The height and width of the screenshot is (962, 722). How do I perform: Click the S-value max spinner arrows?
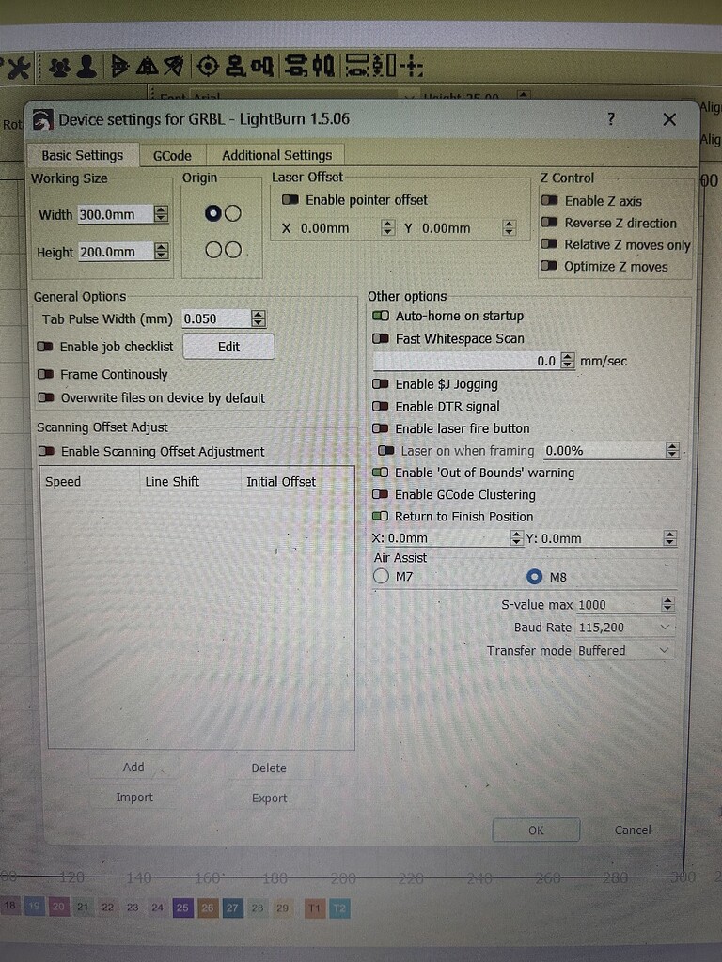[668, 604]
